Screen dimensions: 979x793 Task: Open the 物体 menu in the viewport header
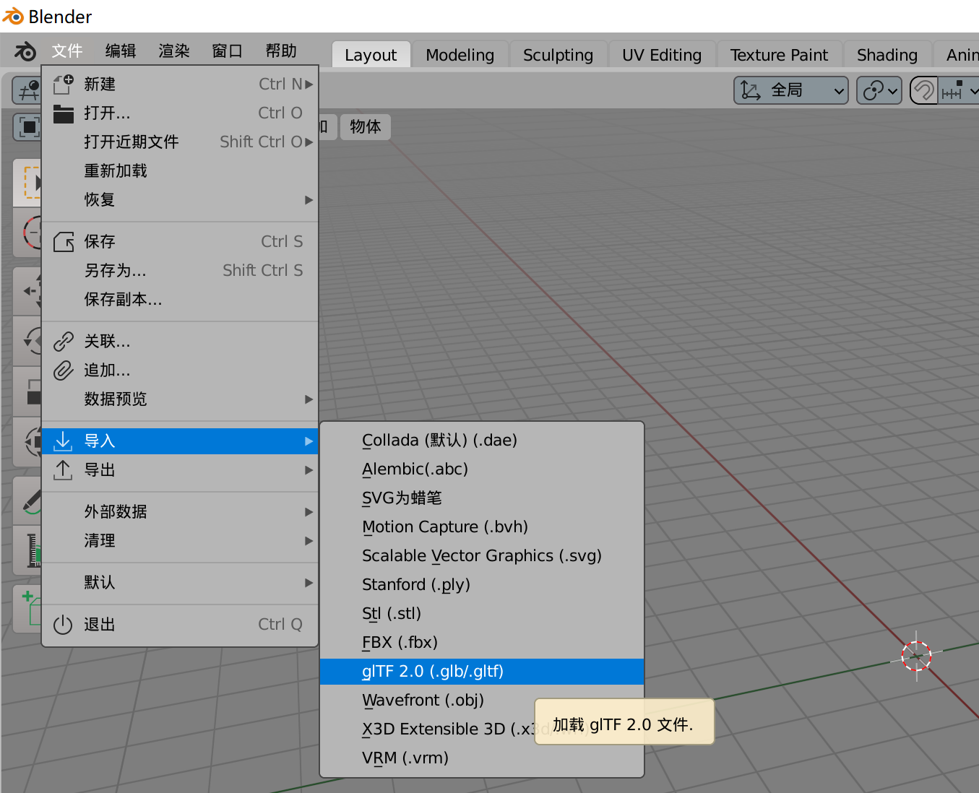point(365,127)
